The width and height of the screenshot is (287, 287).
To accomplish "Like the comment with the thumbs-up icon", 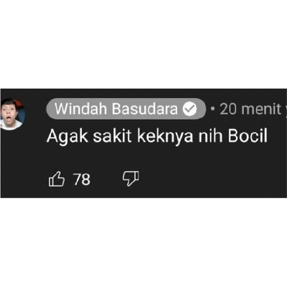I will click(57, 179).
